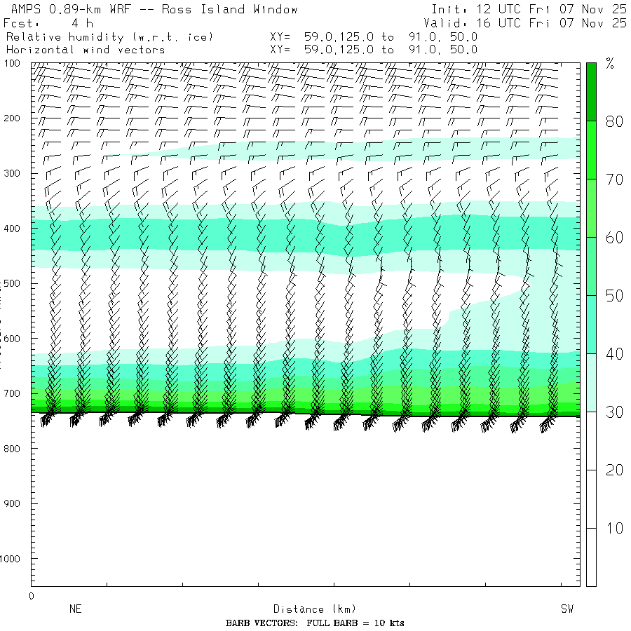The width and height of the screenshot is (631, 631).
Task: Click the 20 colorbar tick label
Action: pyautogui.click(x=614, y=470)
